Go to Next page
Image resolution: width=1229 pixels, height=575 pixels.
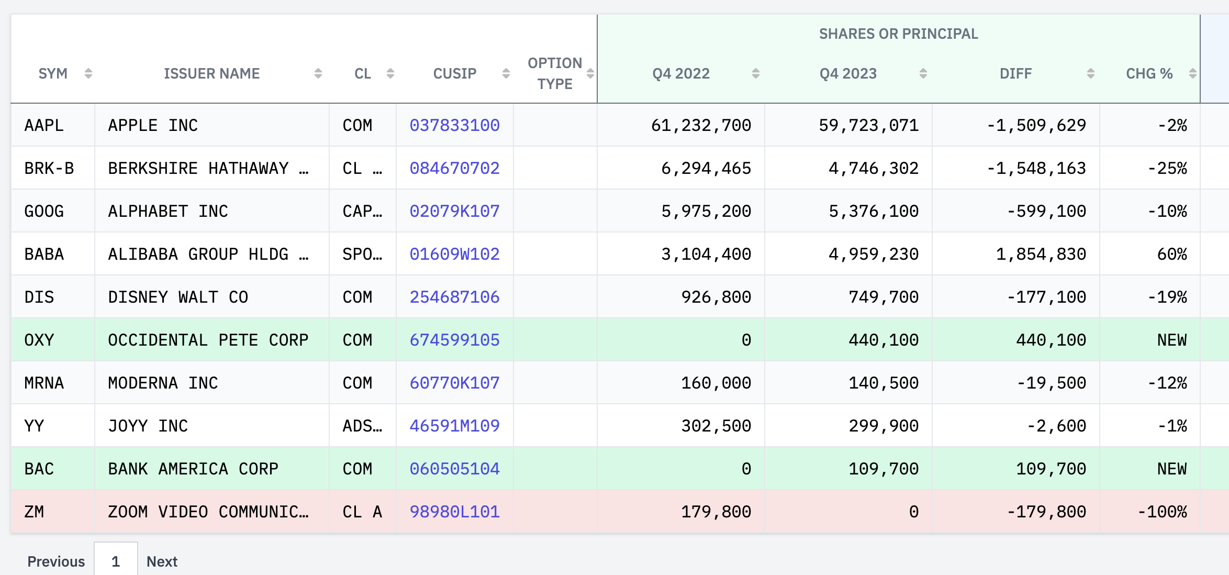(x=162, y=561)
